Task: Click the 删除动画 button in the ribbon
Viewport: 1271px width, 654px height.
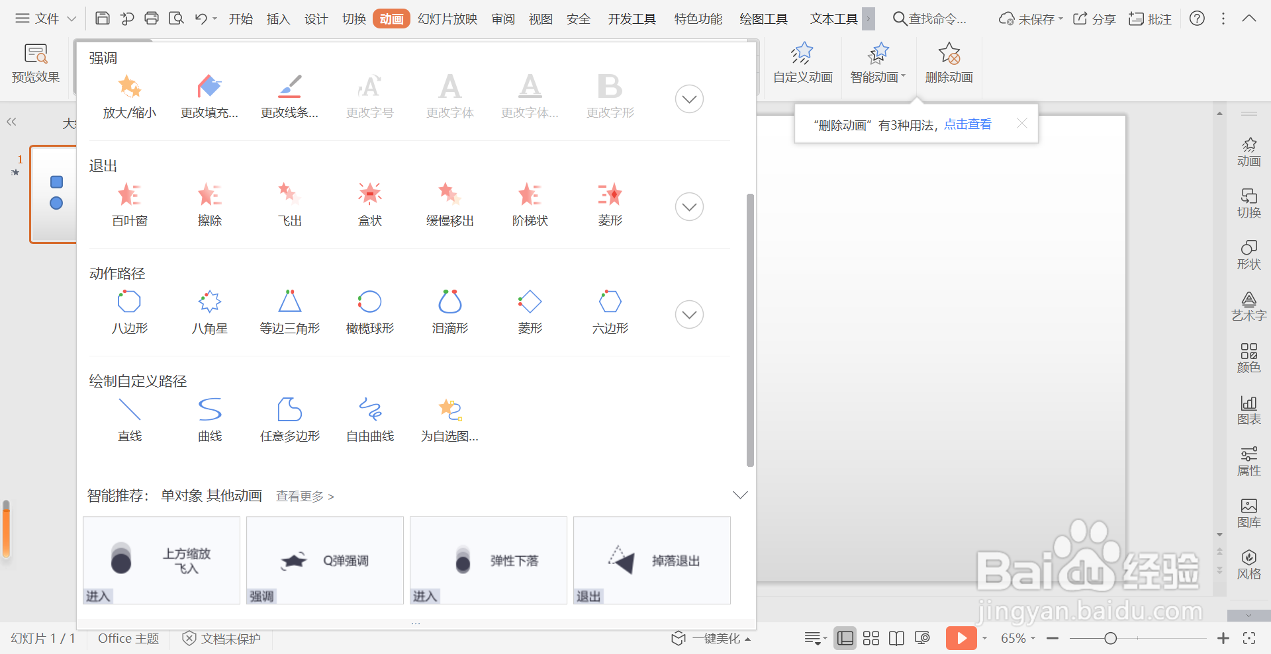Action: pyautogui.click(x=948, y=63)
